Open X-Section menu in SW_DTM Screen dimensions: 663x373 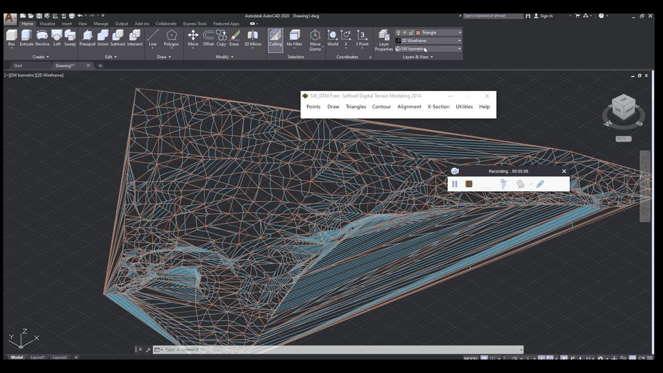[438, 107]
